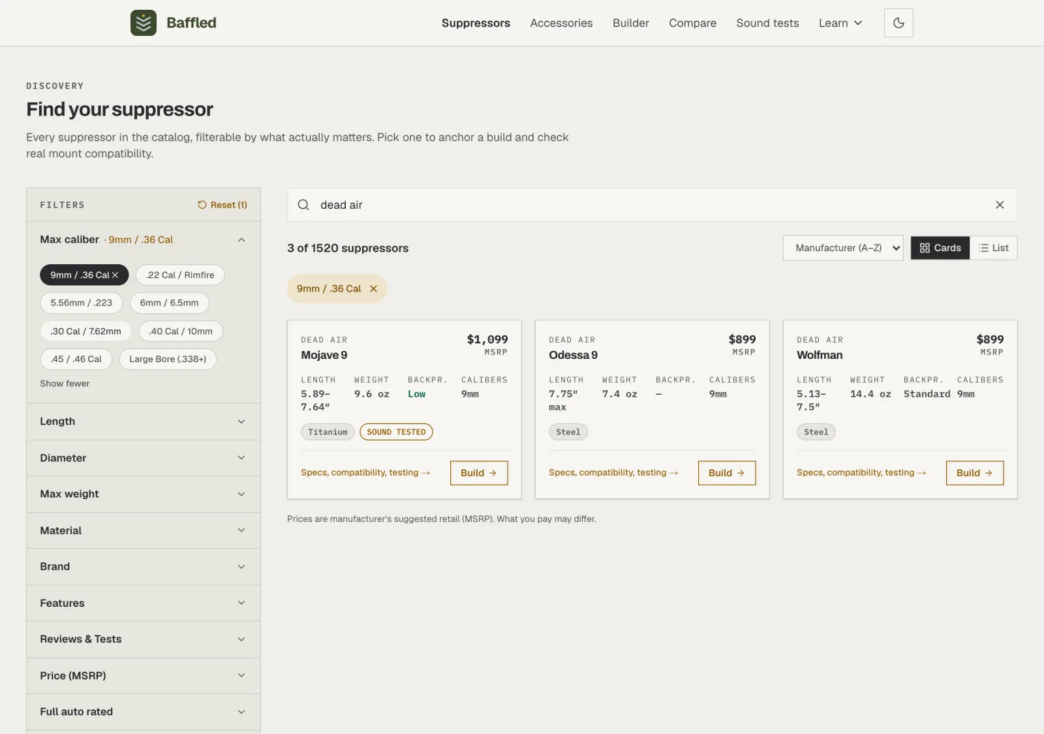
Task: Click Show fewer caliber options
Action: coord(65,384)
